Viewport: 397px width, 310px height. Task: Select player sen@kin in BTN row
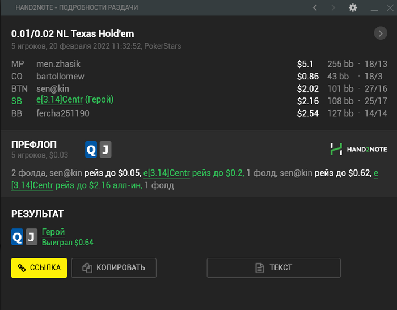[53, 89]
